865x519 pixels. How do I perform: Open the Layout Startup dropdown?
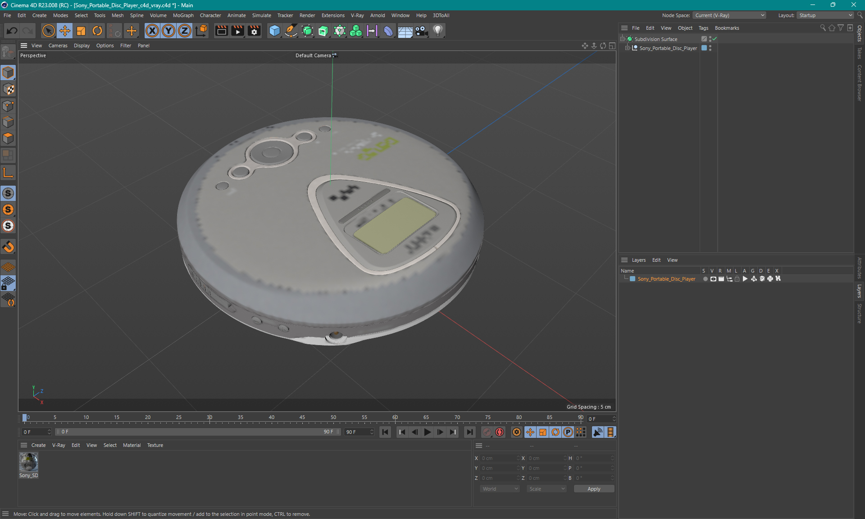coord(825,15)
